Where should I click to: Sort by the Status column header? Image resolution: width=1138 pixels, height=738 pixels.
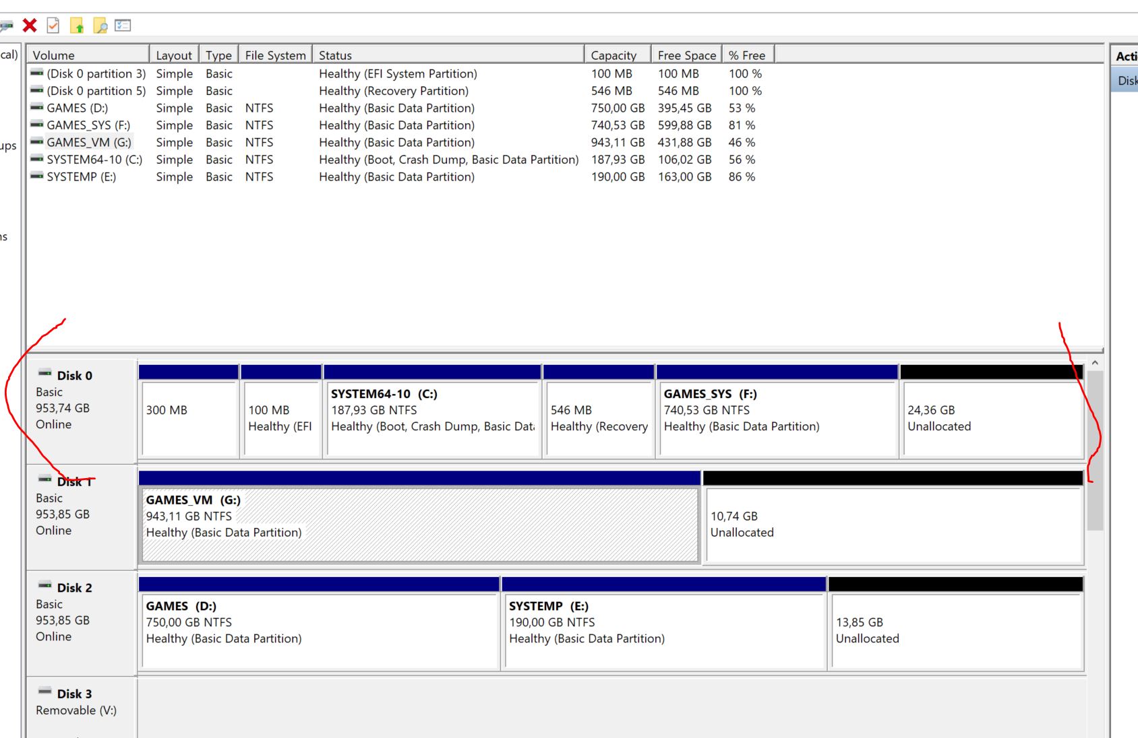[x=448, y=55]
